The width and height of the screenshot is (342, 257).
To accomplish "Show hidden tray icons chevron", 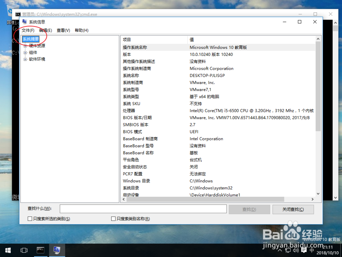I will point(280,250).
